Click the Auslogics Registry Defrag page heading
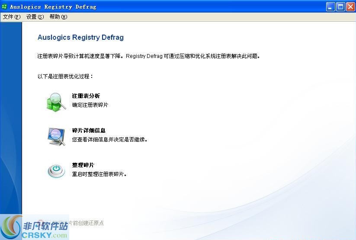Viewport: 356px width, 240px height. (80, 37)
